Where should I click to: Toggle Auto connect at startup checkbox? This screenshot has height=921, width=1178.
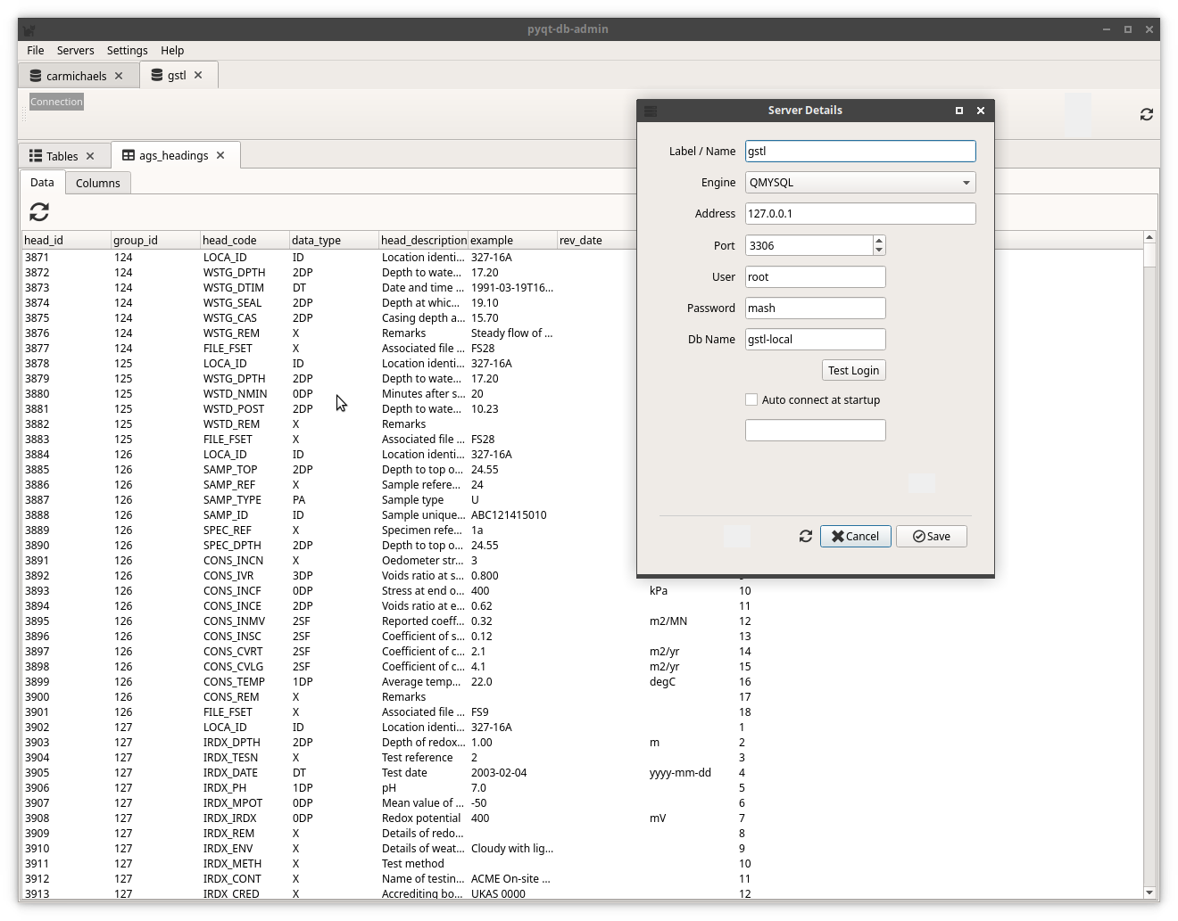751,399
